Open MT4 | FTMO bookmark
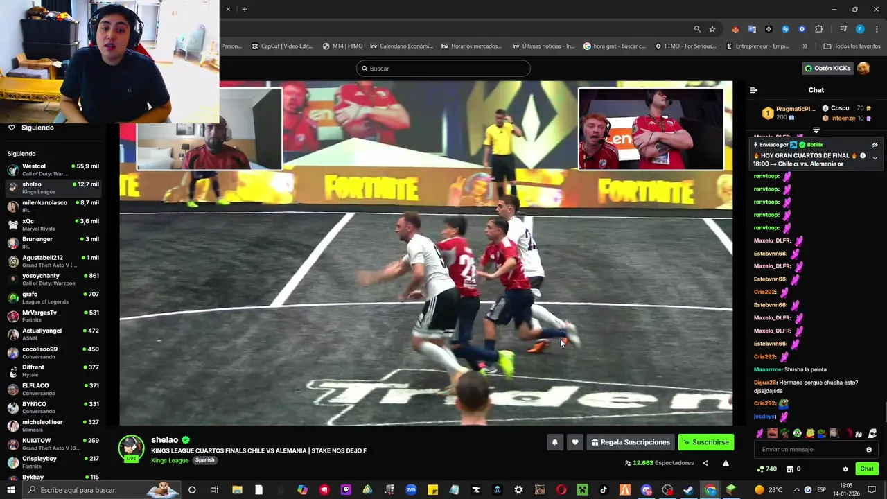The height and width of the screenshot is (499, 887). (x=343, y=46)
